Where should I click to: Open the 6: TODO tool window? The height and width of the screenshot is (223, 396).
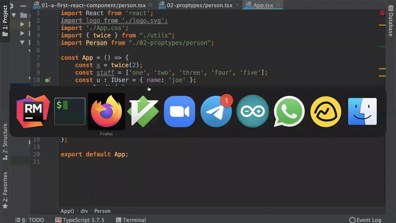30,220
